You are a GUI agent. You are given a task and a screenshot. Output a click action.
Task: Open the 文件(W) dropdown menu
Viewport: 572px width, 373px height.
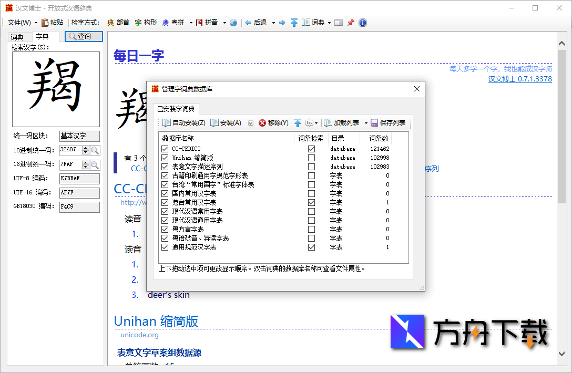coord(20,23)
